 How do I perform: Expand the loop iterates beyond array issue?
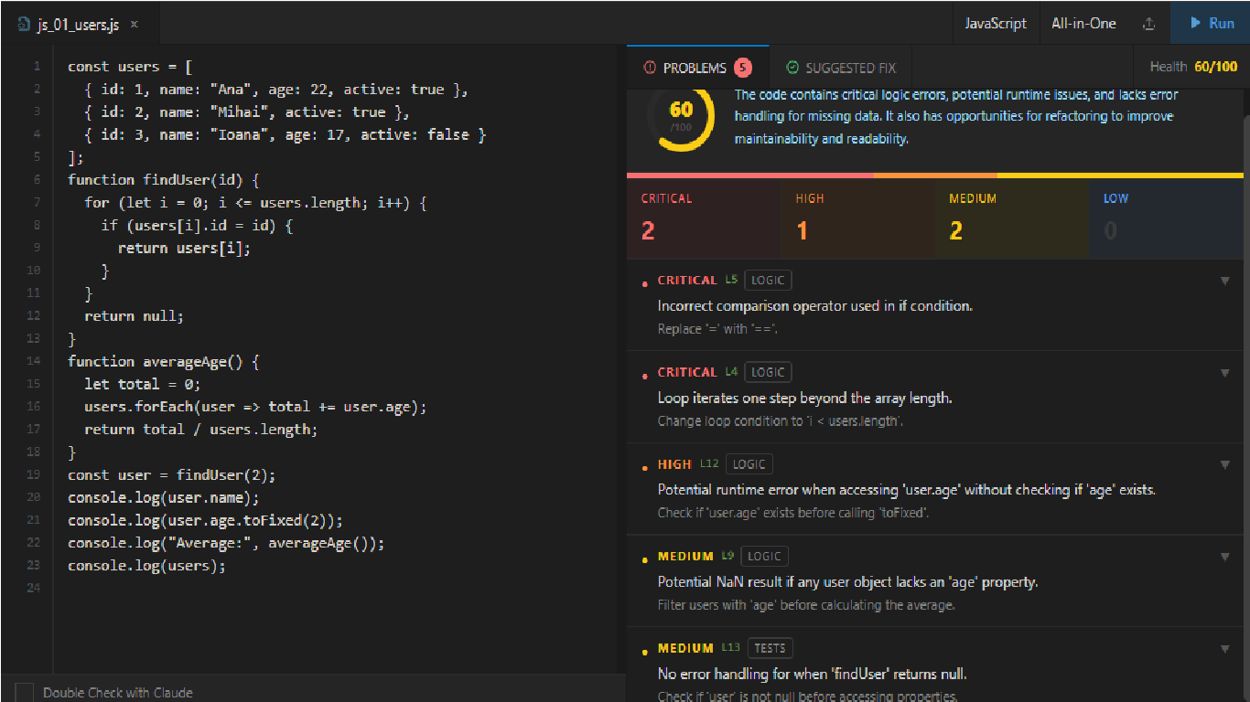coord(1224,373)
